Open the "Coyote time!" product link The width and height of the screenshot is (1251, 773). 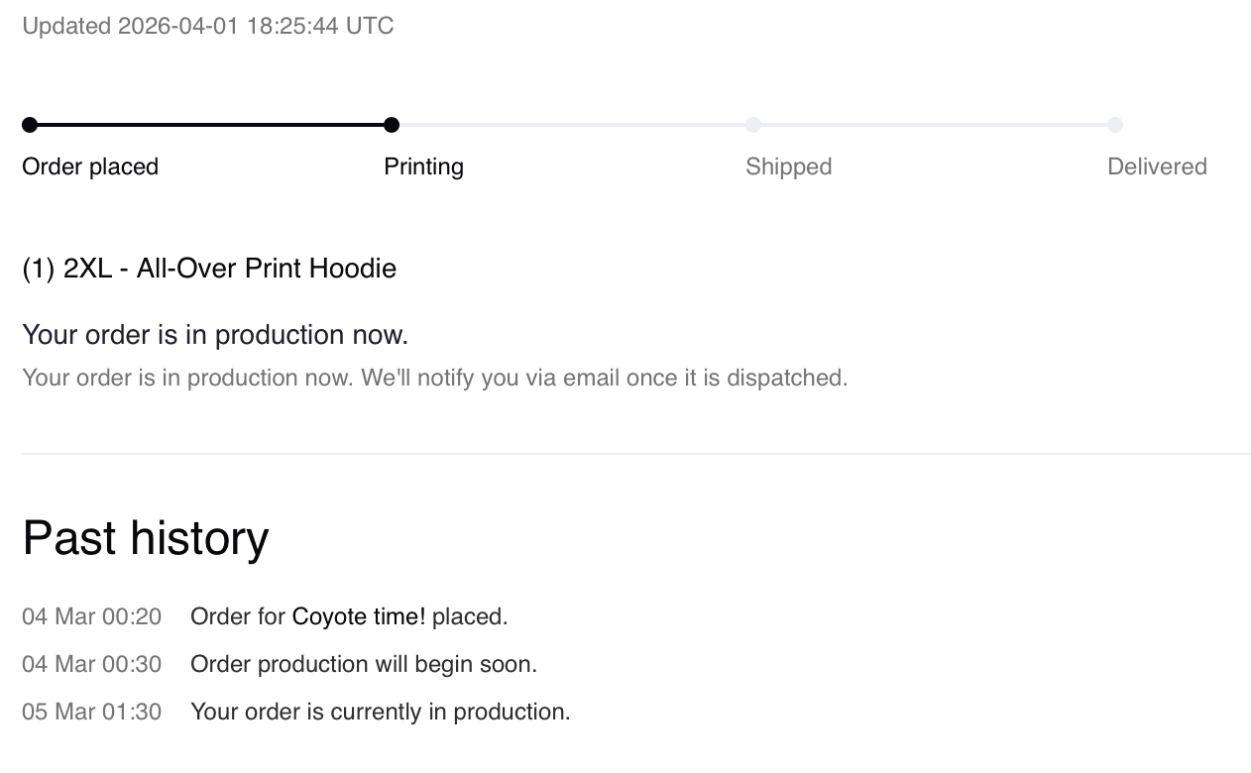pyautogui.click(x=358, y=616)
